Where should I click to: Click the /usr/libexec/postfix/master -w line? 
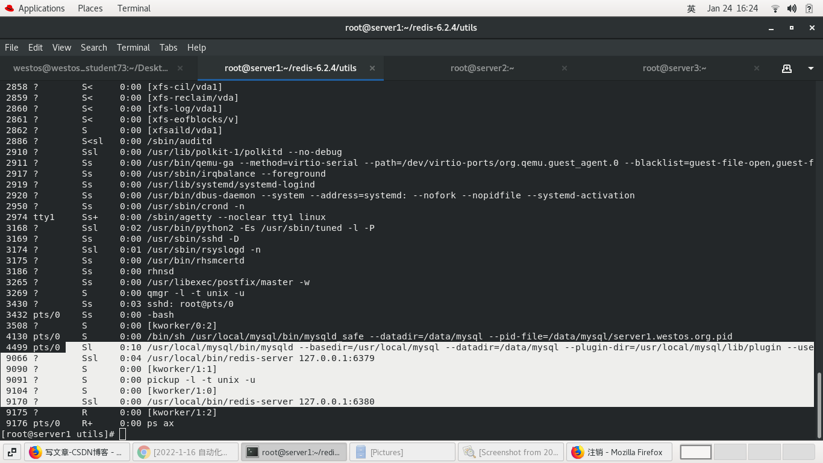click(x=158, y=282)
